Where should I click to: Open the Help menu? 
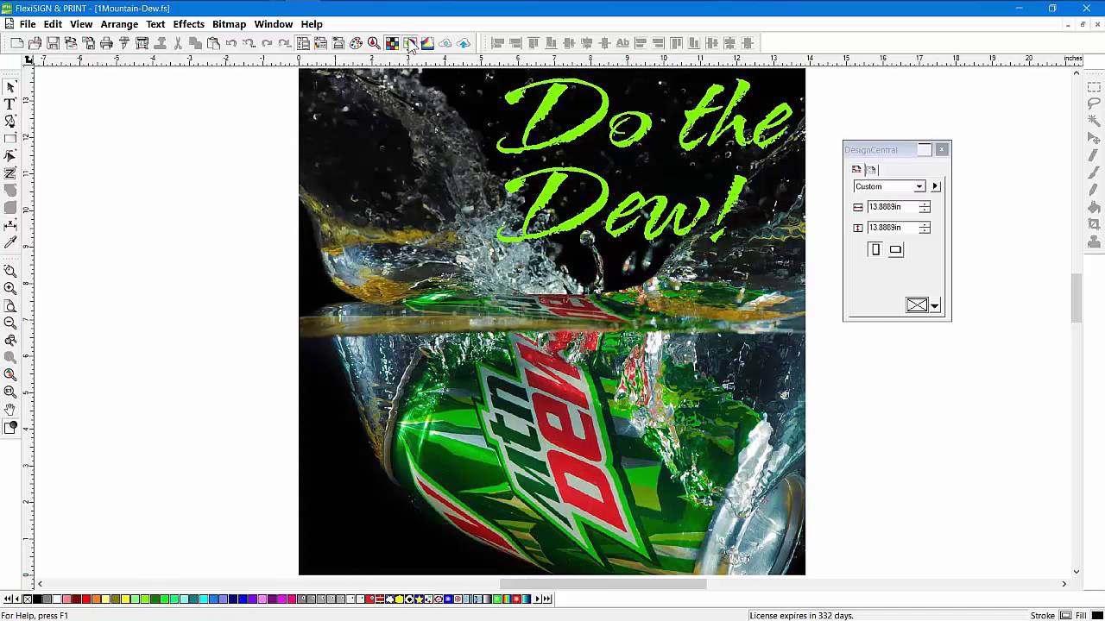(312, 24)
